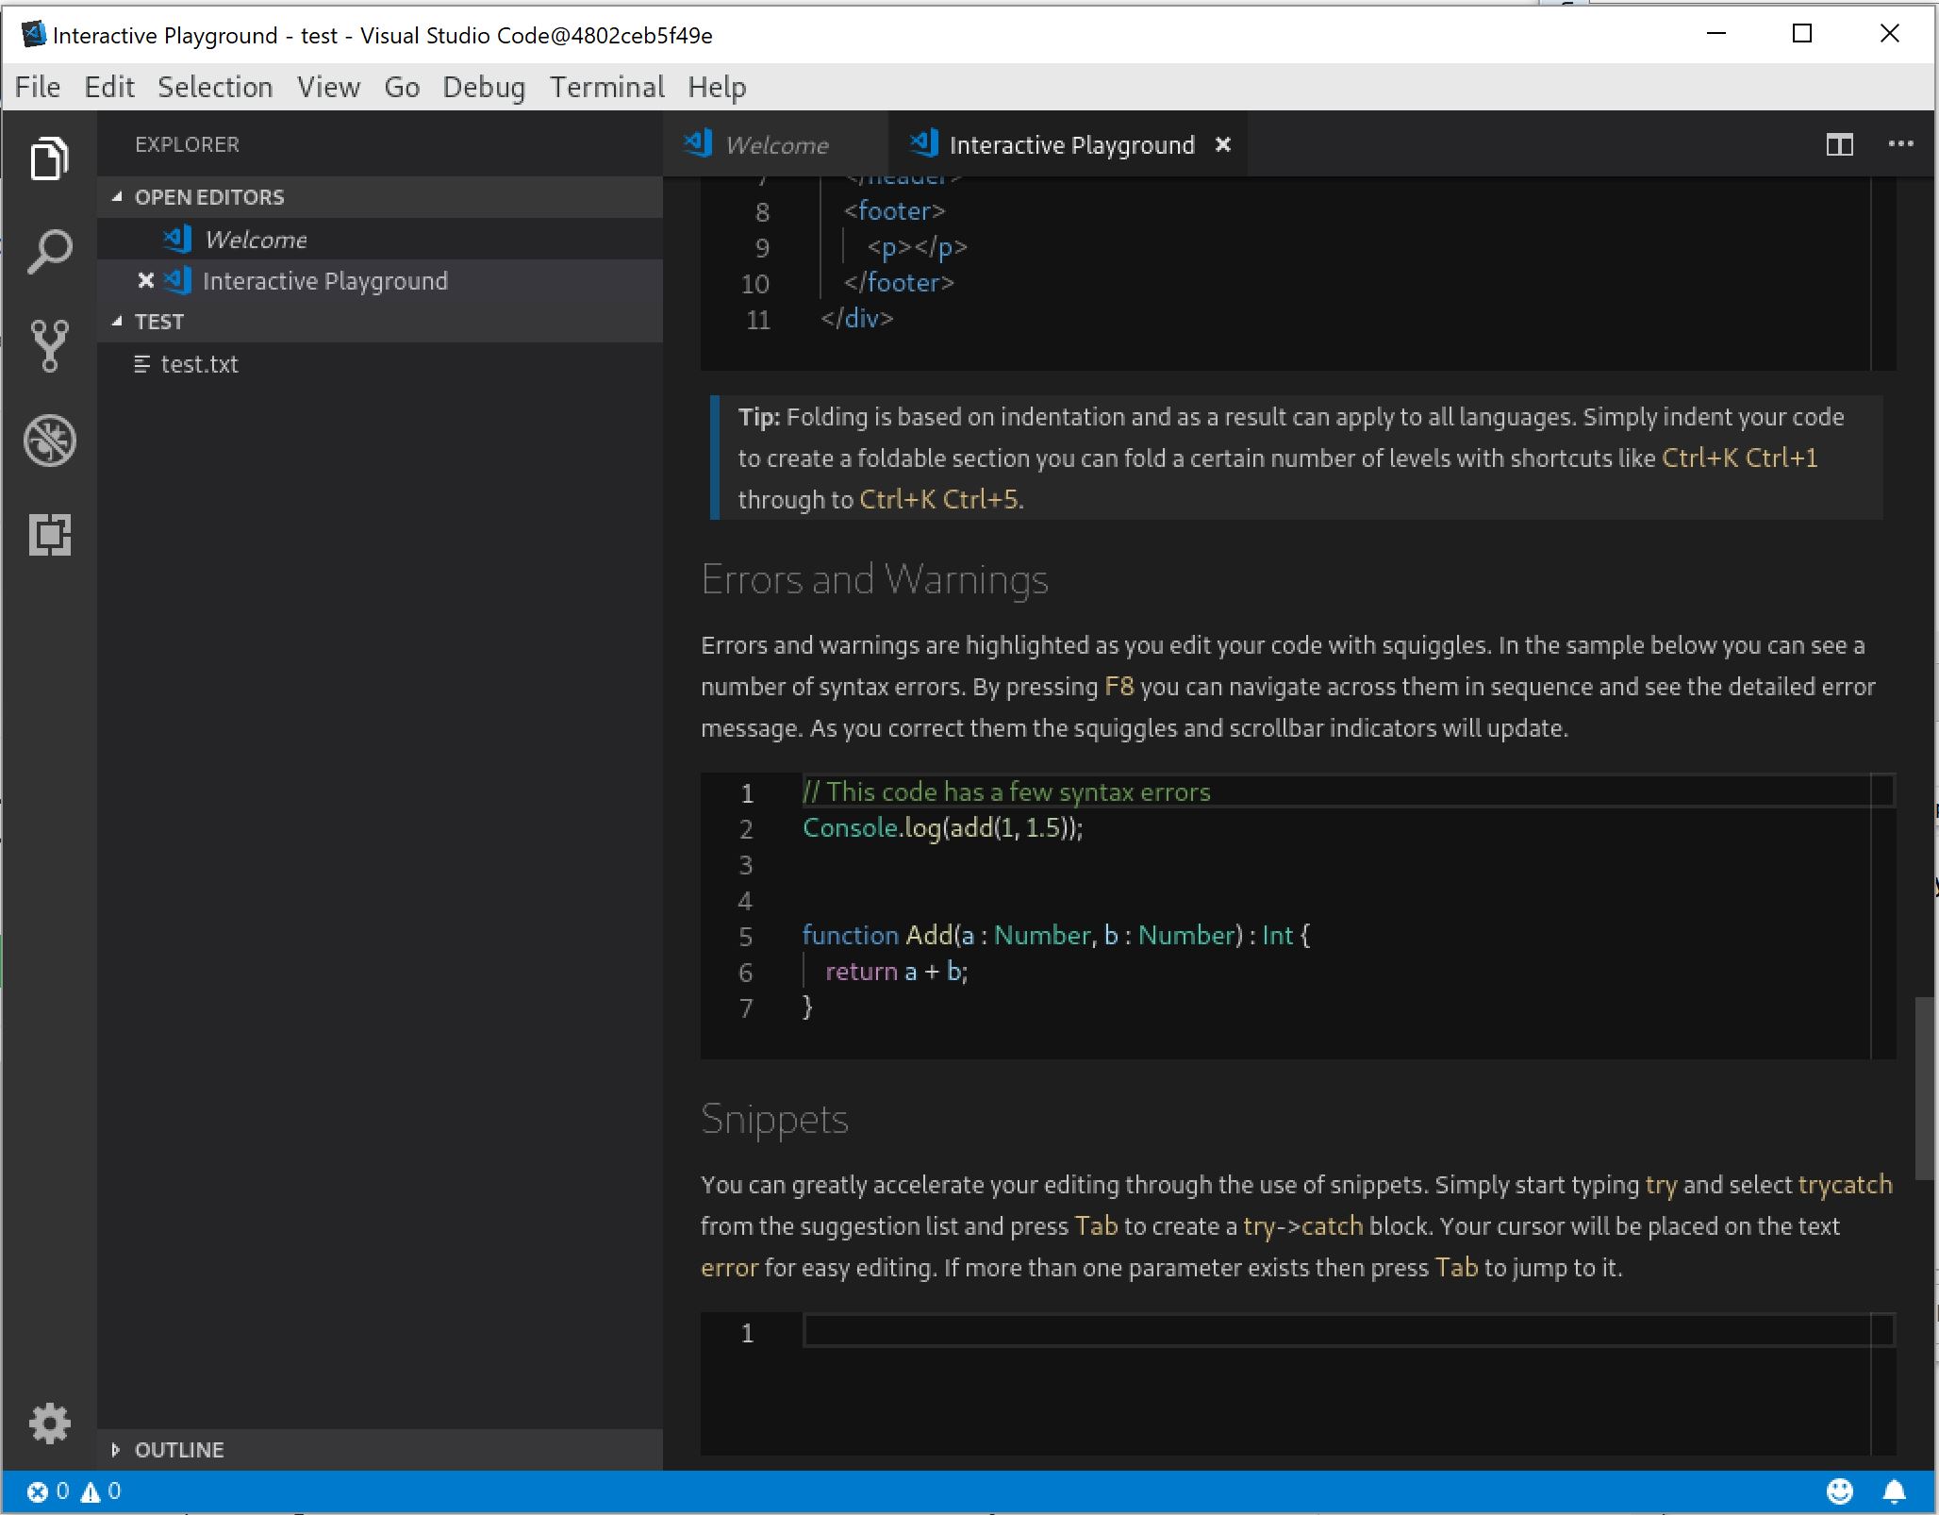1939x1515 pixels.
Task: Open the Source Control view icon
Action: (49, 346)
